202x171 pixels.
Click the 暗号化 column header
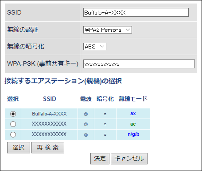pyautogui.click(x=105, y=99)
